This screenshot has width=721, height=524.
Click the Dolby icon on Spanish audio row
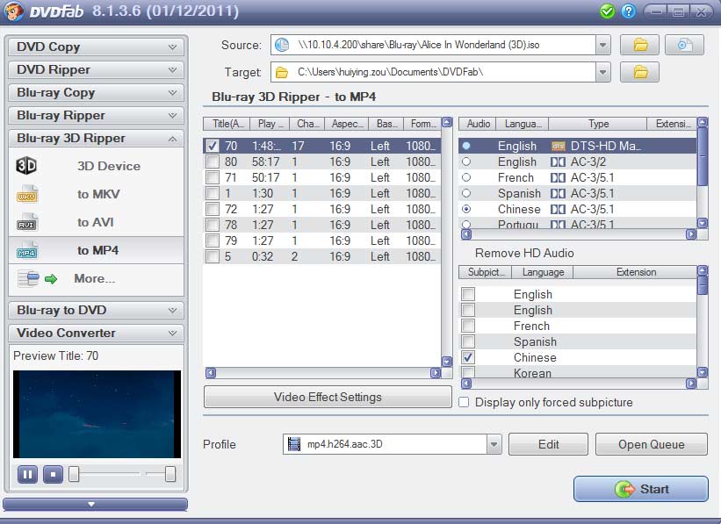point(558,193)
